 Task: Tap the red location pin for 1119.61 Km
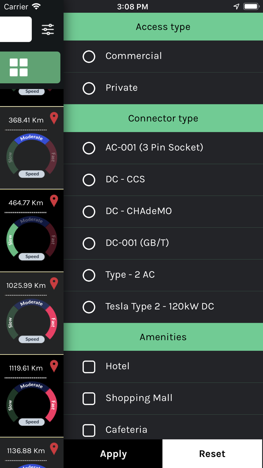coord(54,366)
